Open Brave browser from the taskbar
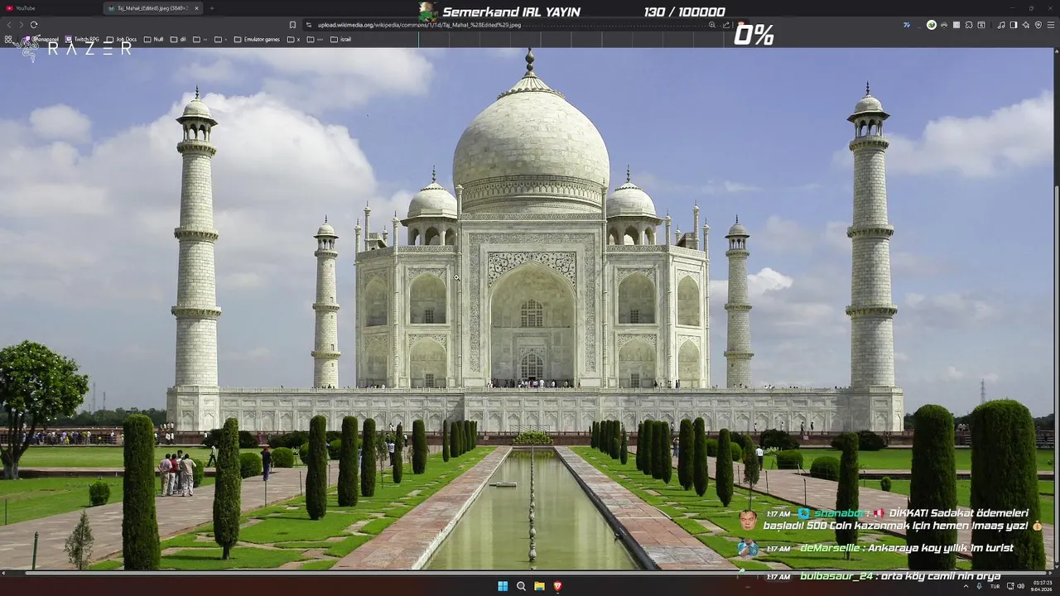This screenshot has width=1060, height=596. [557, 586]
